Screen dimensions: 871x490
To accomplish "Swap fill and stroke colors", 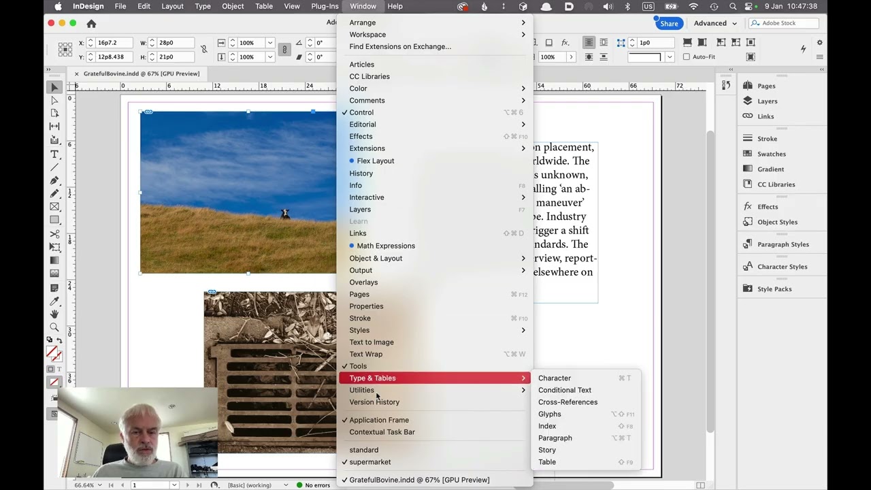I will click(x=59, y=340).
